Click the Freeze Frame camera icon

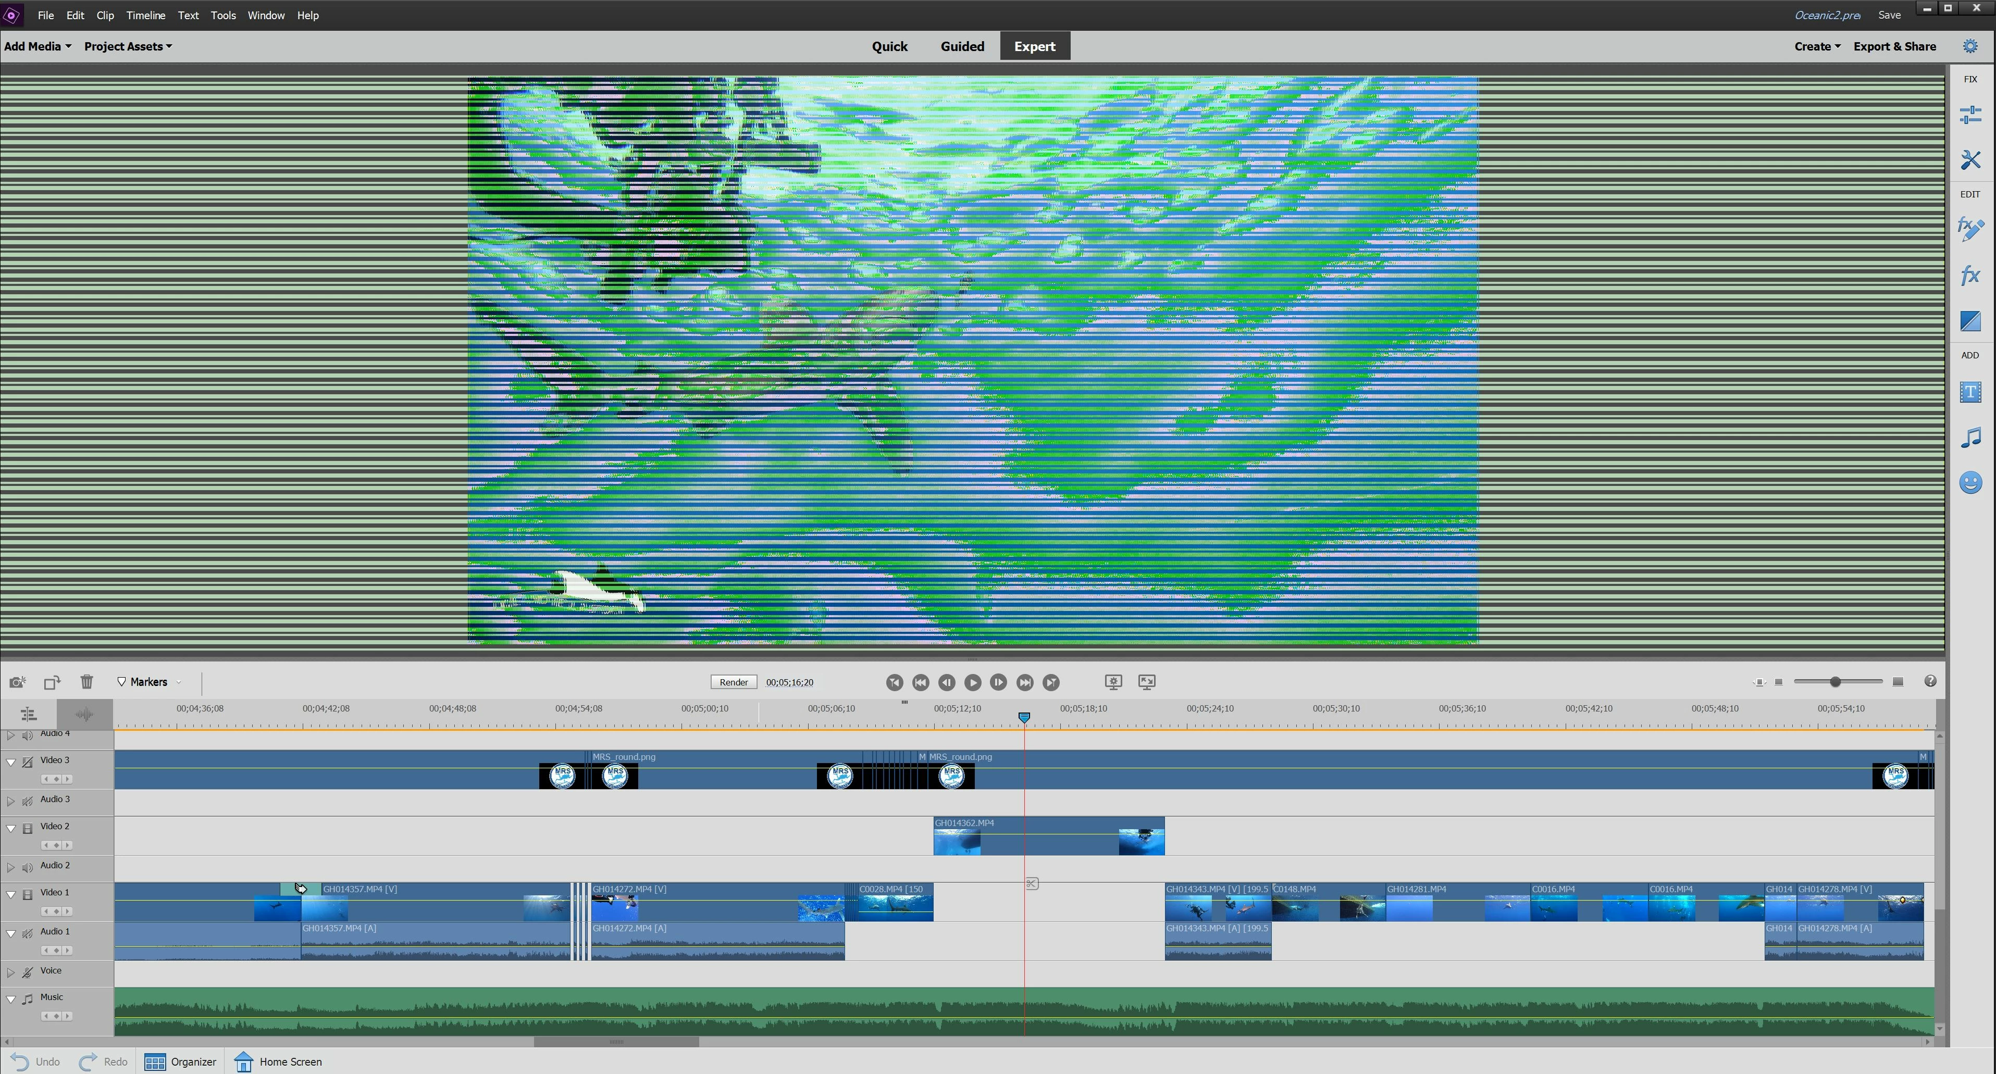[17, 682]
